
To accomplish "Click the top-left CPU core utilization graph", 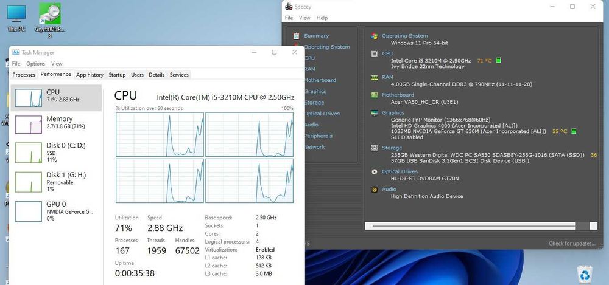I will [x=160, y=134].
